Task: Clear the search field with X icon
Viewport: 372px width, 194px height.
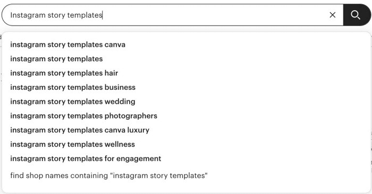Action: (x=333, y=15)
